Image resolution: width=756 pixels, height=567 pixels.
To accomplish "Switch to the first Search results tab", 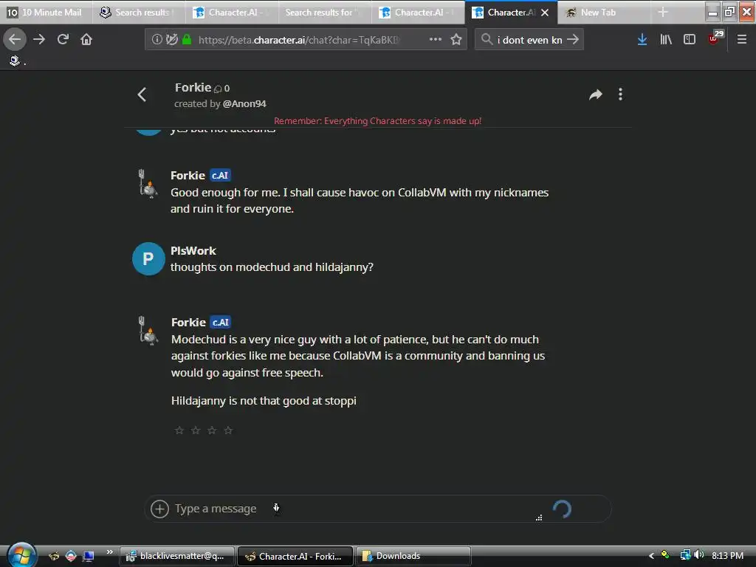I will coord(138,13).
